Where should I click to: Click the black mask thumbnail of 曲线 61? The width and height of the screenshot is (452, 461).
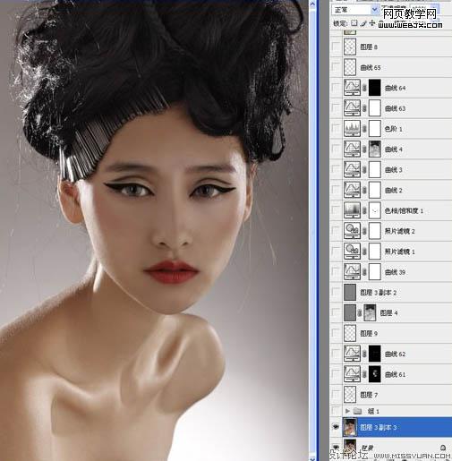click(x=375, y=374)
